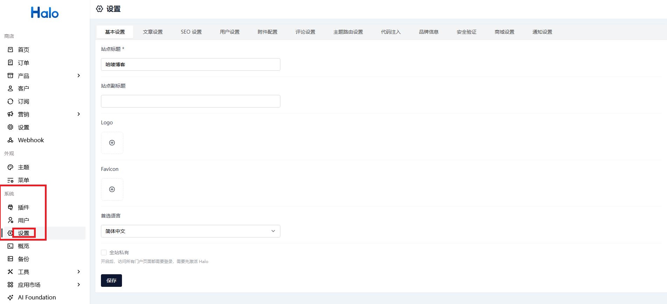Click the 客户 customer person icon
Image resolution: width=667 pixels, height=304 pixels.
[x=11, y=89]
